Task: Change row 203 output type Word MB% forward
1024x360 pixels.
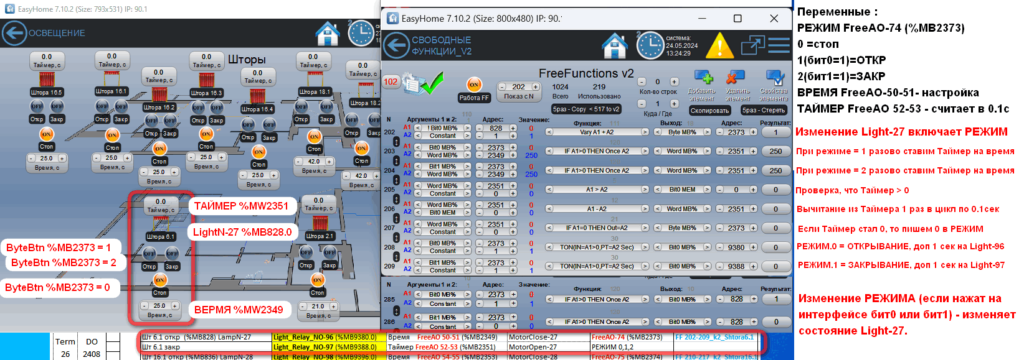Action: (707, 151)
